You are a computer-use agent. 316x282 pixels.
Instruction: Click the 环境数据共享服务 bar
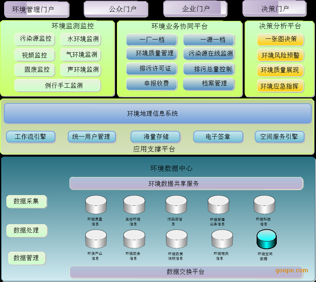pos(186,184)
